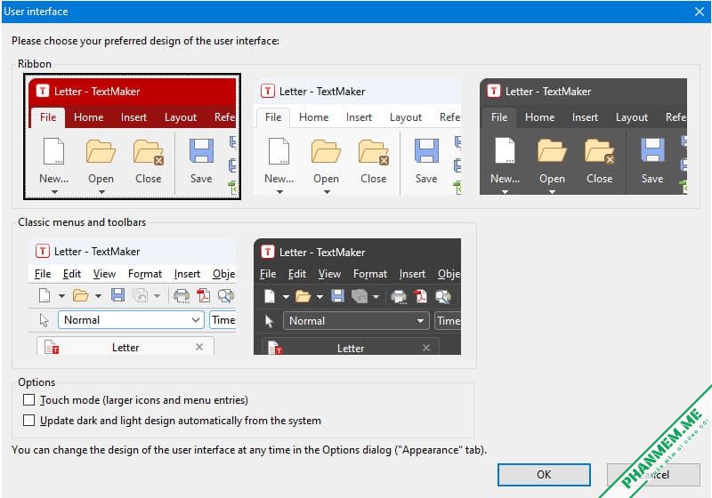Click Save icon in red ribbon preview
This screenshot has width=712, height=498.
pyautogui.click(x=201, y=151)
